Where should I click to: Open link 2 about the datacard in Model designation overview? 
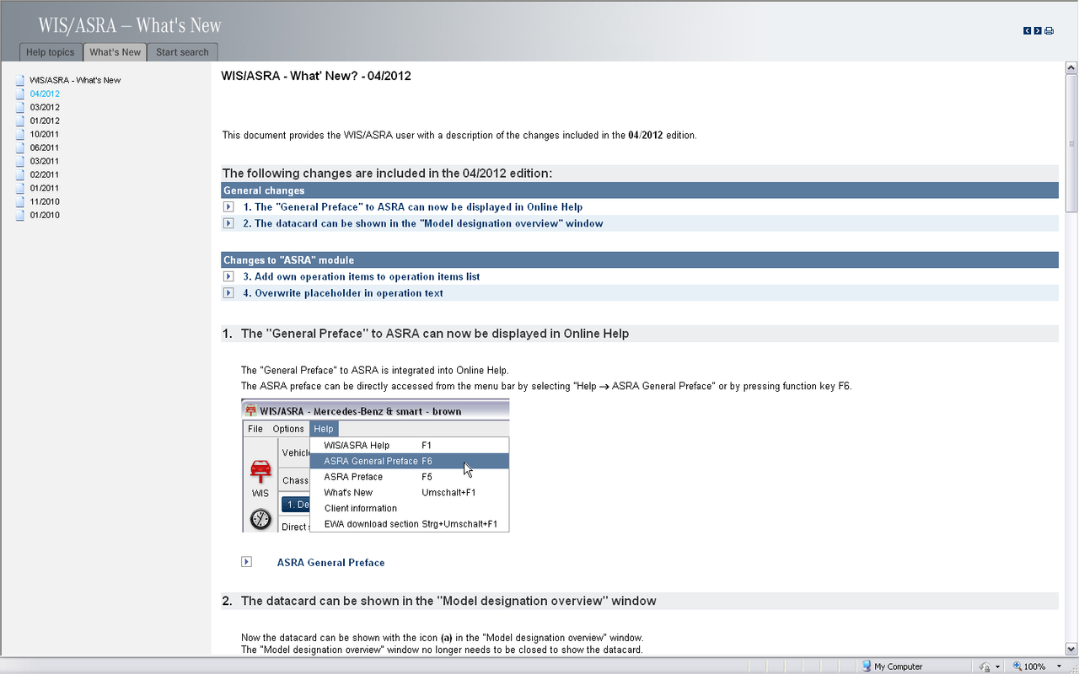pos(423,223)
